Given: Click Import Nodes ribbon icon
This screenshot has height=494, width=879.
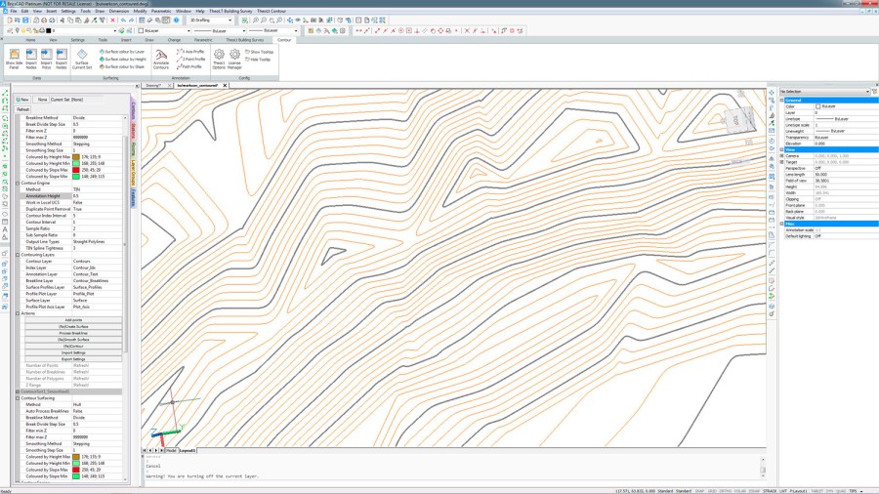Looking at the screenshot, I should coord(31,59).
